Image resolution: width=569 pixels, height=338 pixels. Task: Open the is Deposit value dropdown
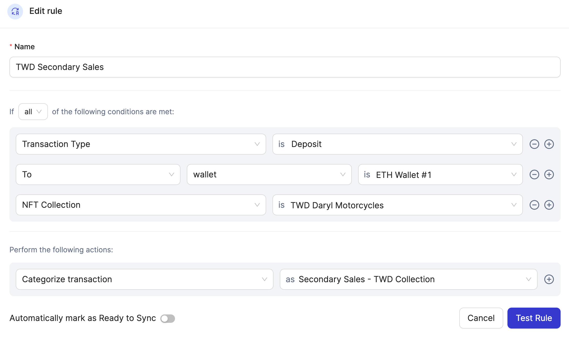pos(397,144)
